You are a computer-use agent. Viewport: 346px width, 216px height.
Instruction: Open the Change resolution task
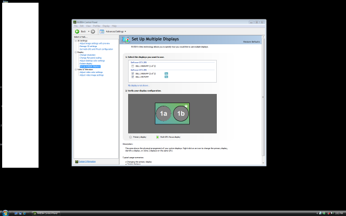88,55
